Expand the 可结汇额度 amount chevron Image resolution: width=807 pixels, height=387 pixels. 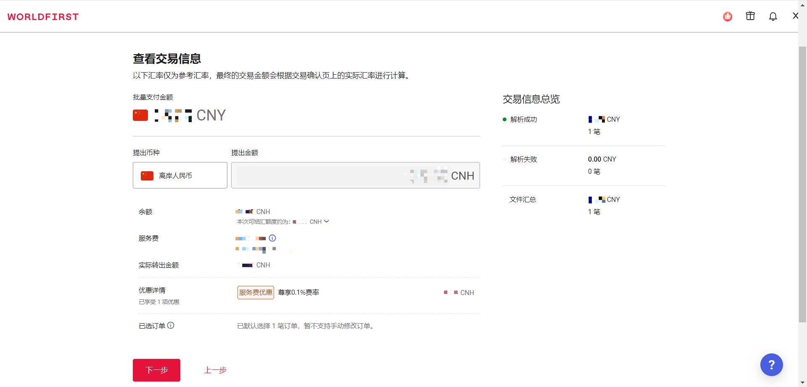point(327,221)
